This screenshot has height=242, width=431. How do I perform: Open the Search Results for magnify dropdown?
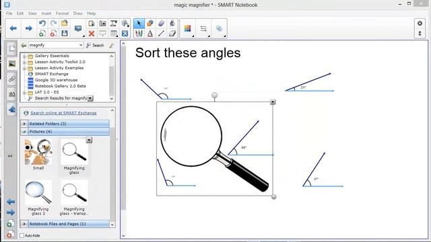pyautogui.click(x=90, y=98)
